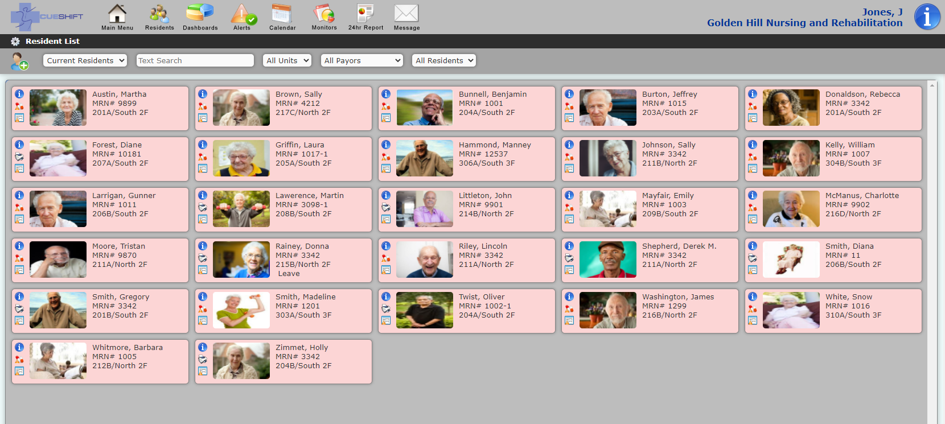Click form warning icon on Hammond, Manney card
This screenshot has width=945, height=424.
(x=386, y=168)
